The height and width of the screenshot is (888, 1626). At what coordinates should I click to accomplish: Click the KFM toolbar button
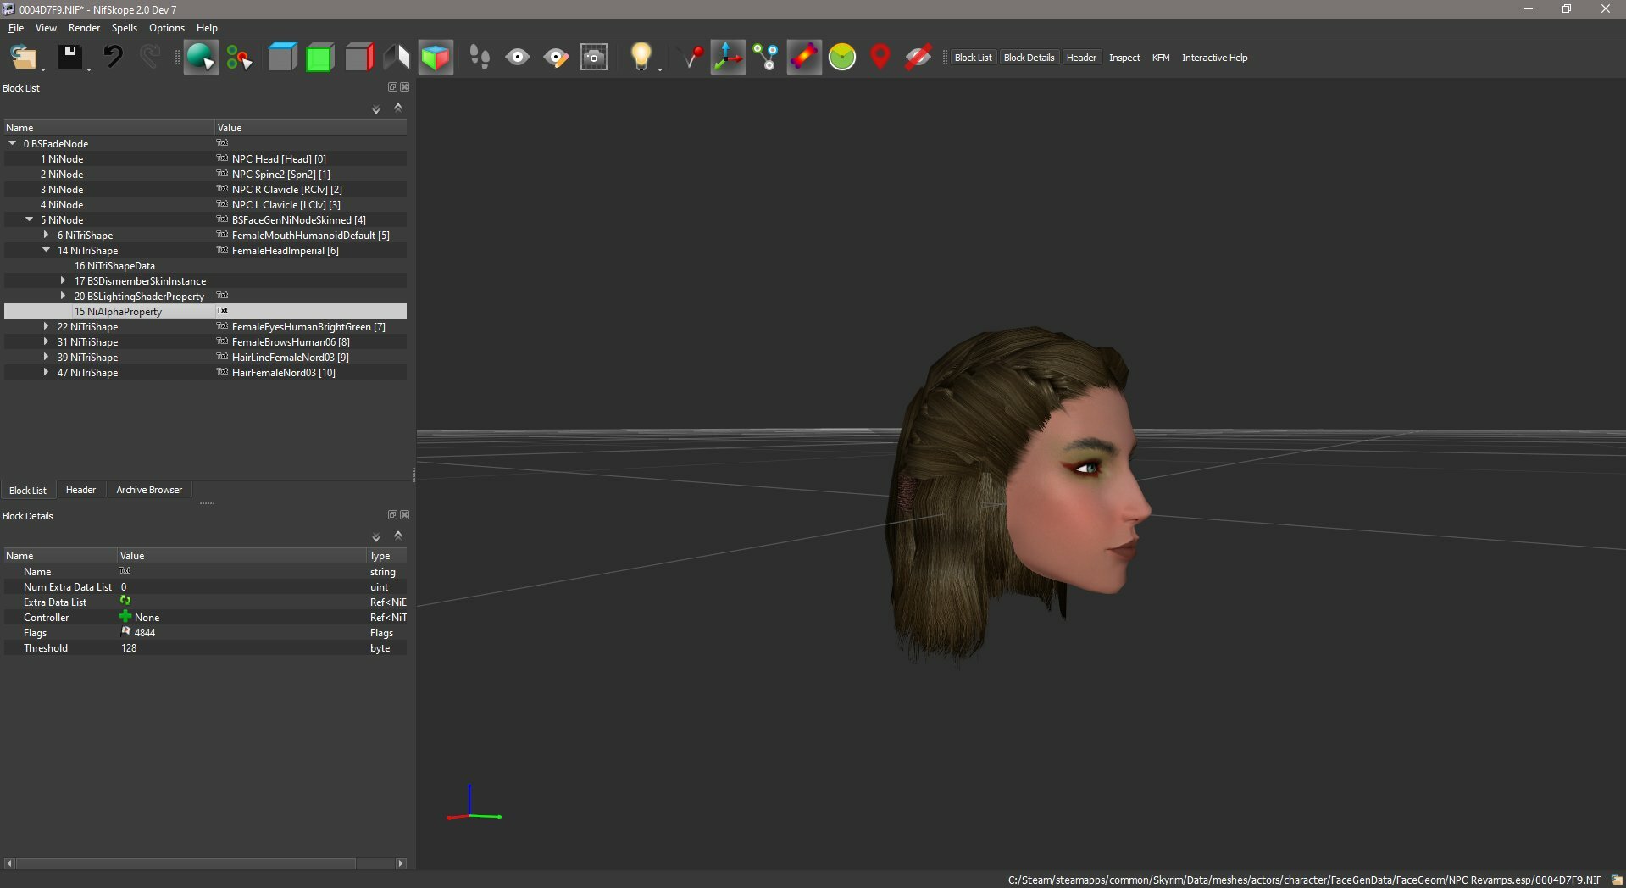[1161, 58]
